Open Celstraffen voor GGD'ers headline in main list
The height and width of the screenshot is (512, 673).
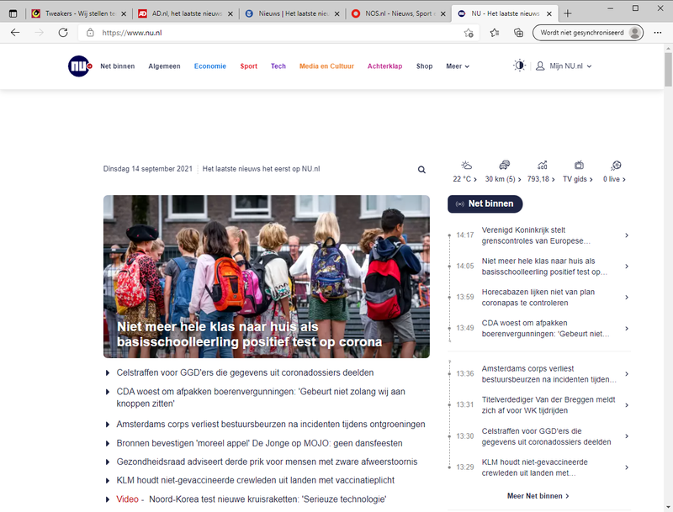[x=245, y=372]
